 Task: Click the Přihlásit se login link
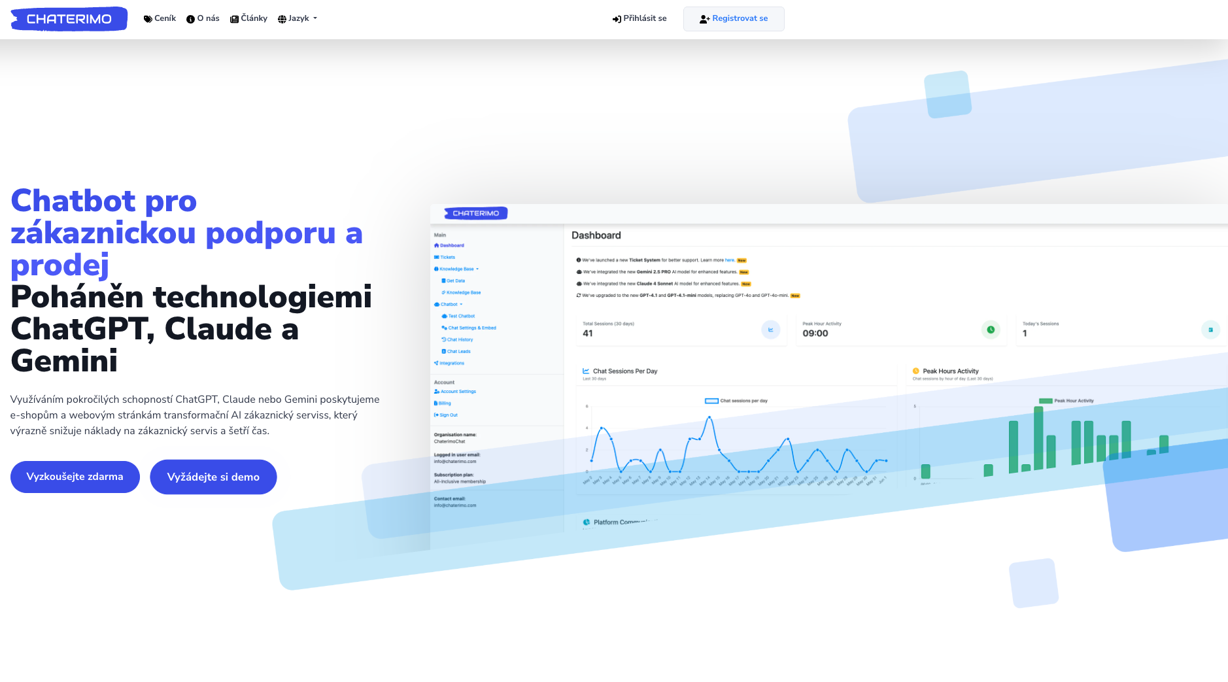coord(640,18)
